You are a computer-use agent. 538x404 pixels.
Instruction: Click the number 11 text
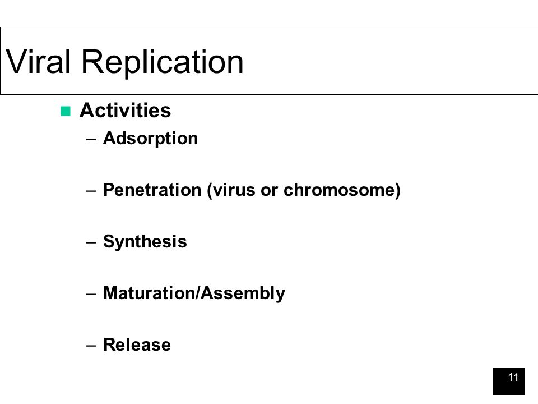(x=513, y=377)
